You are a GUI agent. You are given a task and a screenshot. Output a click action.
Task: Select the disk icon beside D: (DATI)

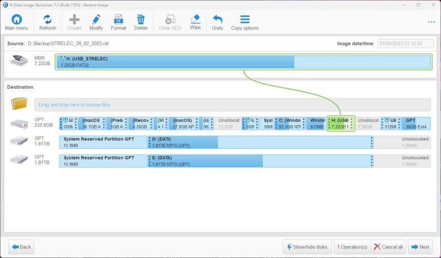(x=19, y=141)
